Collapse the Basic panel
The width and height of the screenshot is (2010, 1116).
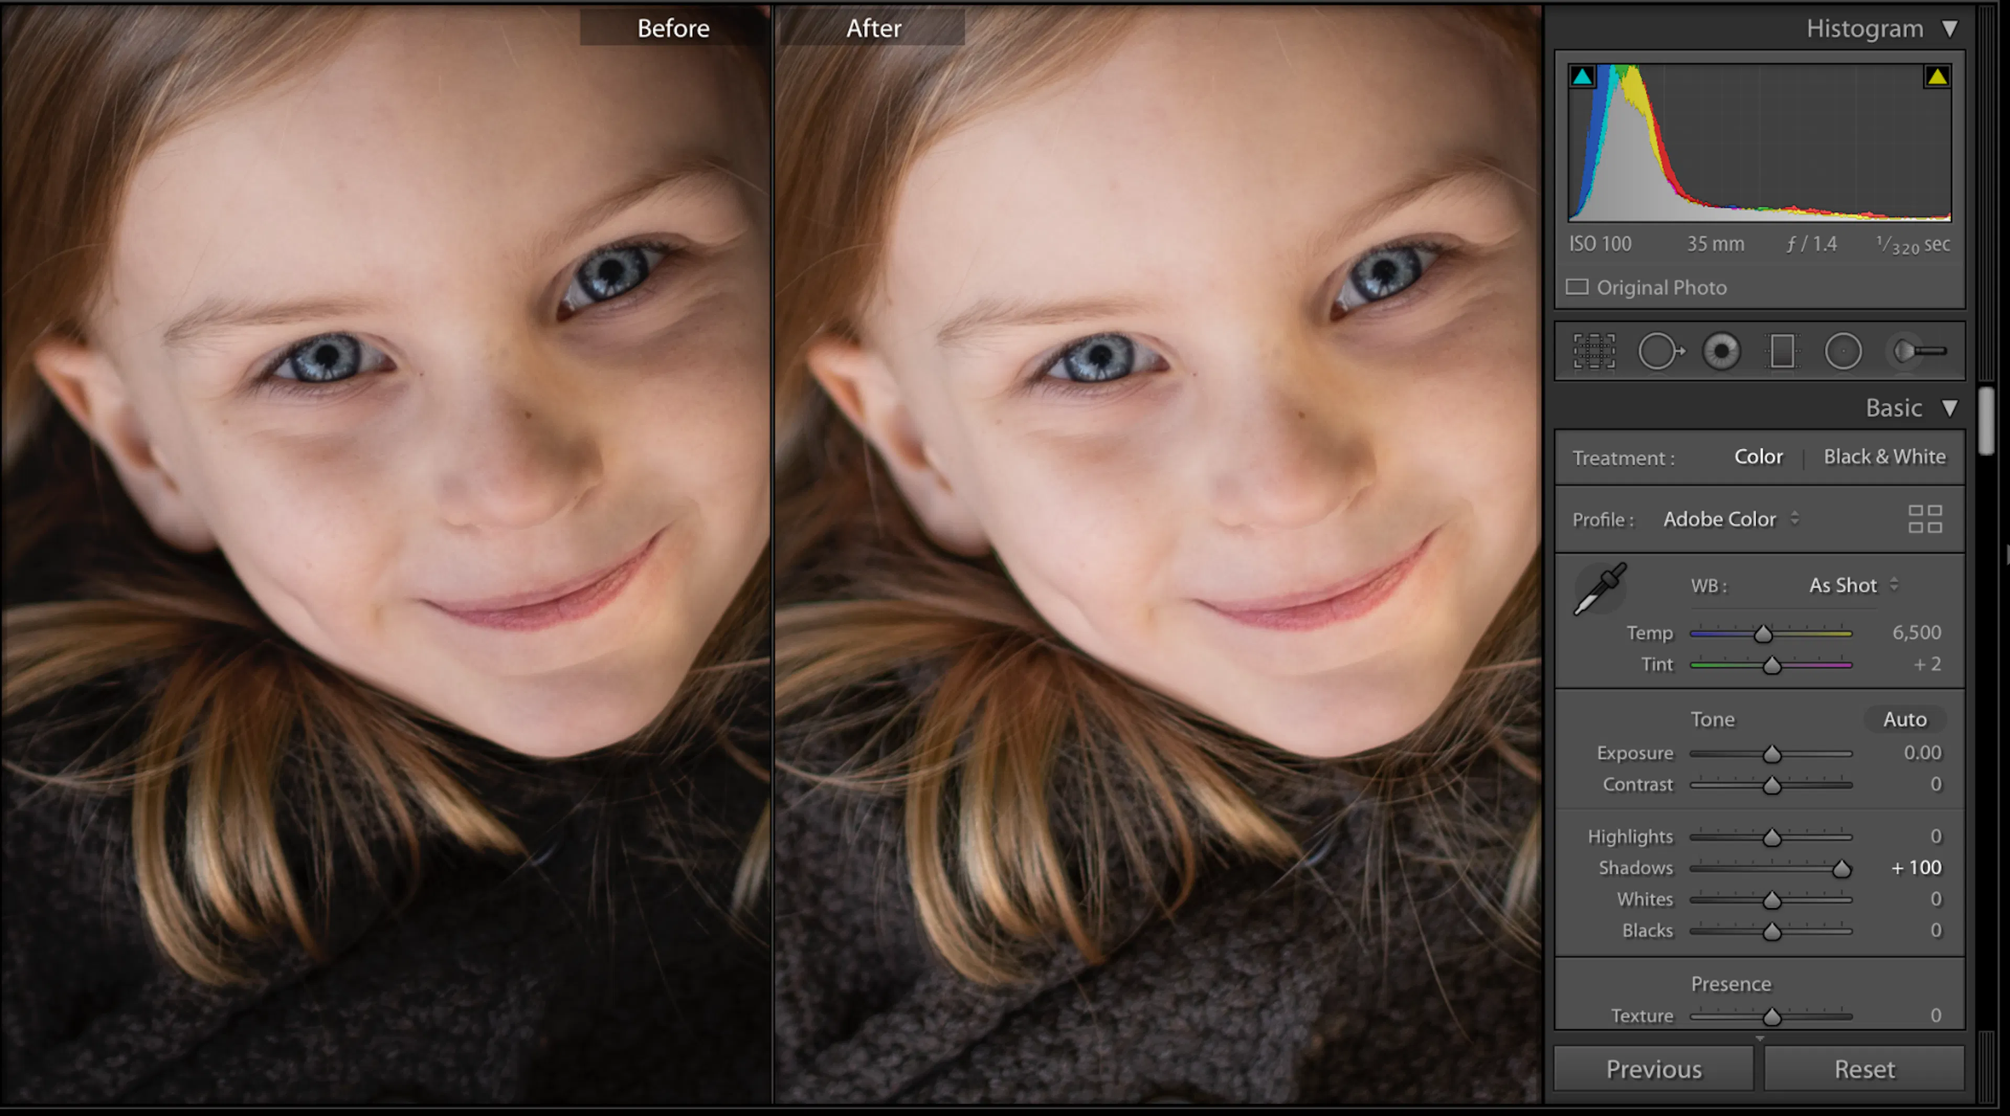click(x=1949, y=408)
